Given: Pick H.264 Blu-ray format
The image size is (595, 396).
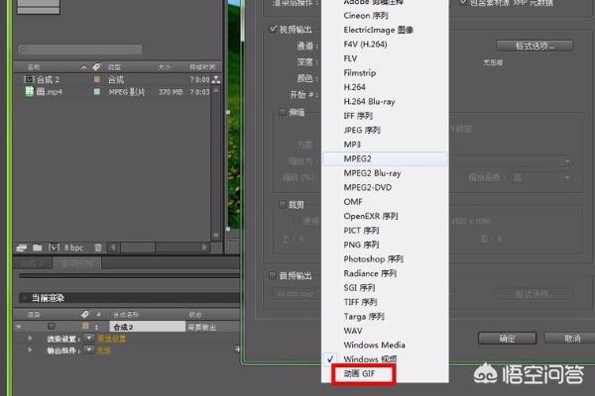Looking at the screenshot, I should pos(369,102).
